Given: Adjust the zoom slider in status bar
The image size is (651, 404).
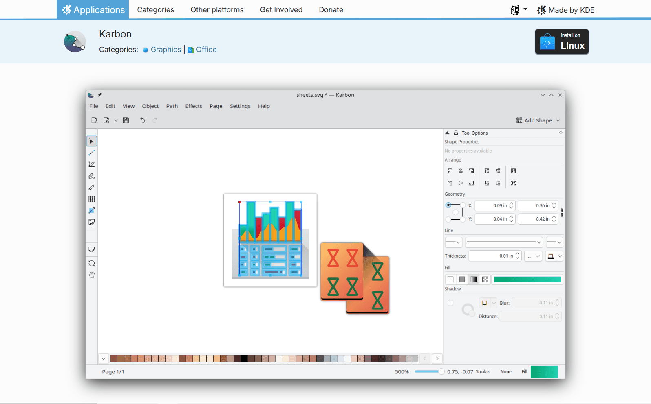Looking at the screenshot, I should [x=429, y=371].
